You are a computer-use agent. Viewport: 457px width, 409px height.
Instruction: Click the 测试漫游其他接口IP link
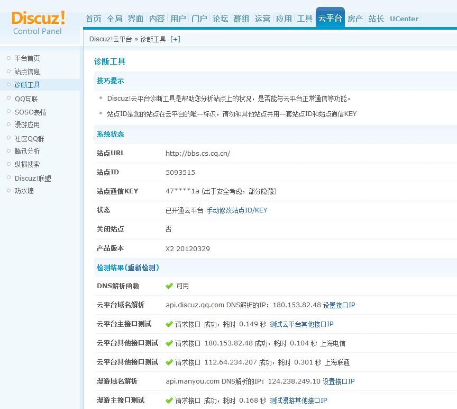pos(298,400)
